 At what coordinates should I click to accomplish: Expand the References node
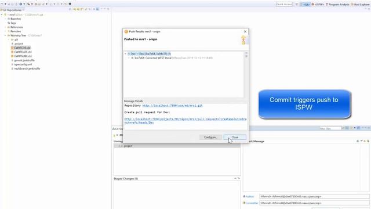pyautogui.click(x=5, y=27)
